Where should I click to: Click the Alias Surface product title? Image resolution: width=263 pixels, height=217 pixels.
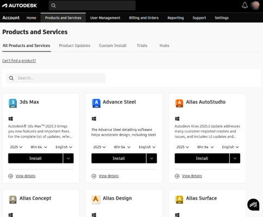[x=202, y=199]
